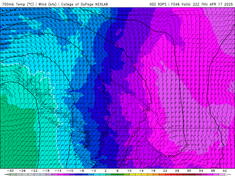235x176 pixels.
Task: Click the yellow dotted swatch in color bar
Action: pos(132,175)
